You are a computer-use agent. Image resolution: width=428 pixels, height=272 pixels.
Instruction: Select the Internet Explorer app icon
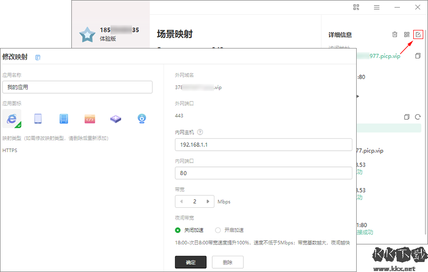point(12,119)
